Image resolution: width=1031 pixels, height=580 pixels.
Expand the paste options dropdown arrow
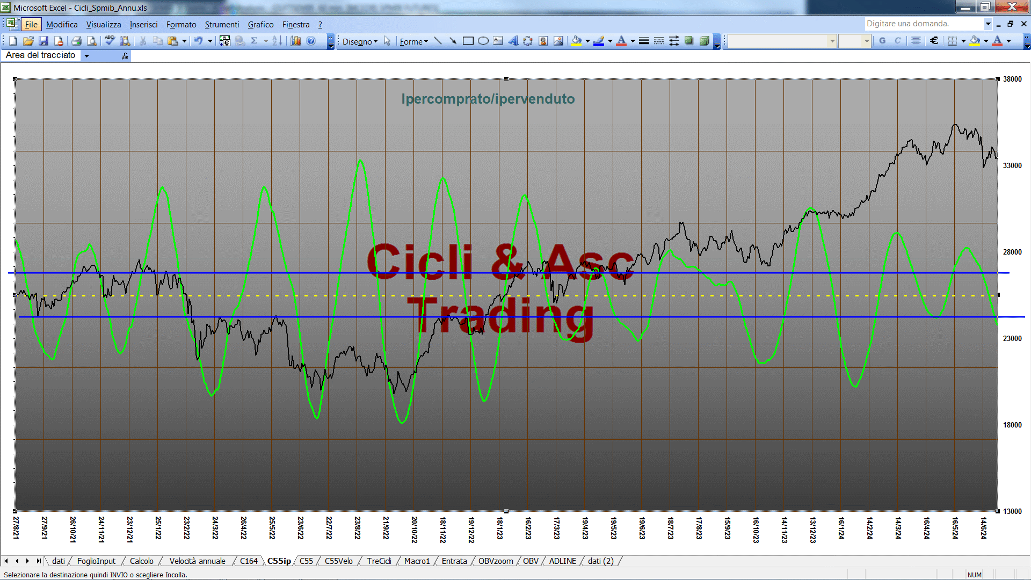click(184, 41)
